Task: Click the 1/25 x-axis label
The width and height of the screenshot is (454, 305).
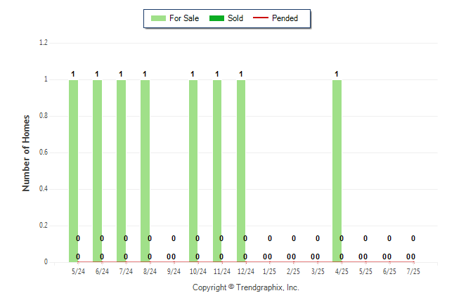Action: [x=269, y=271]
